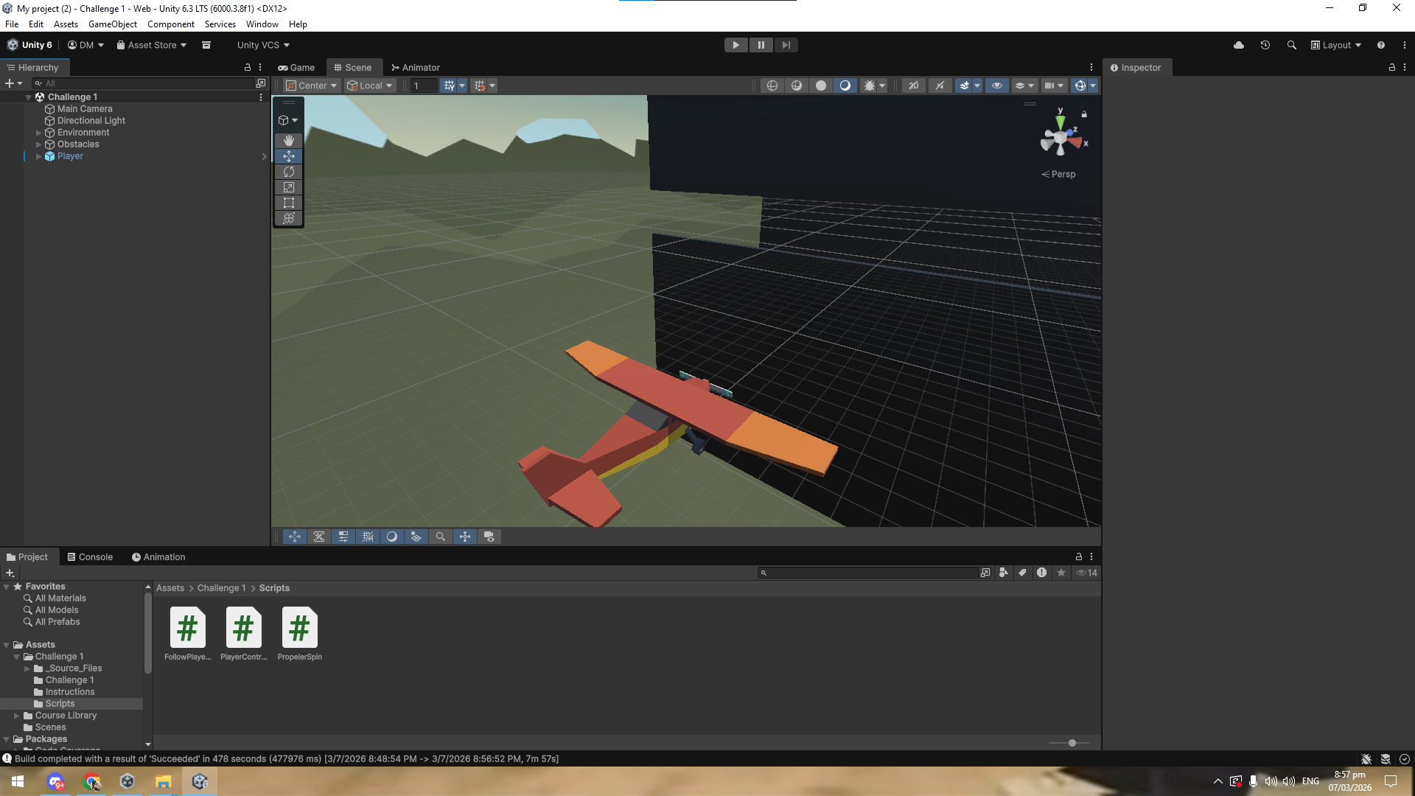Open the Layout dropdown
1415x796 pixels.
click(1335, 45)
